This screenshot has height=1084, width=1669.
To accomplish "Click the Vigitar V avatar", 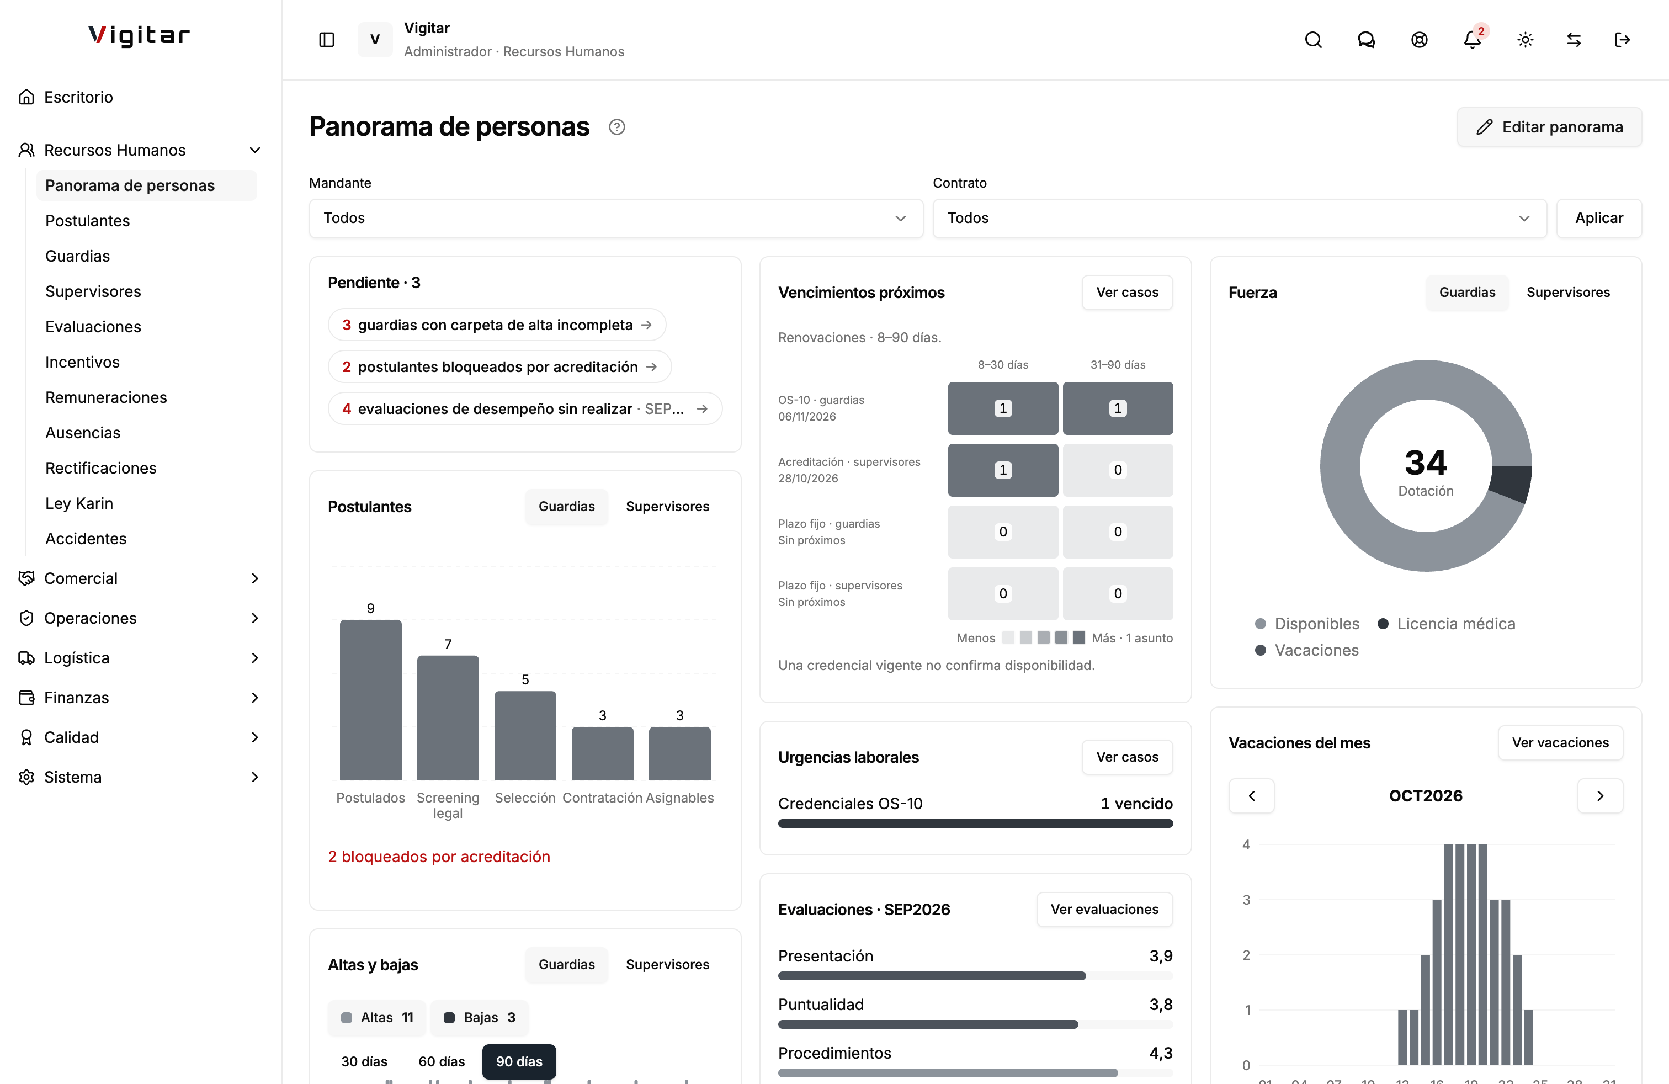I will [x=375, y=40].
